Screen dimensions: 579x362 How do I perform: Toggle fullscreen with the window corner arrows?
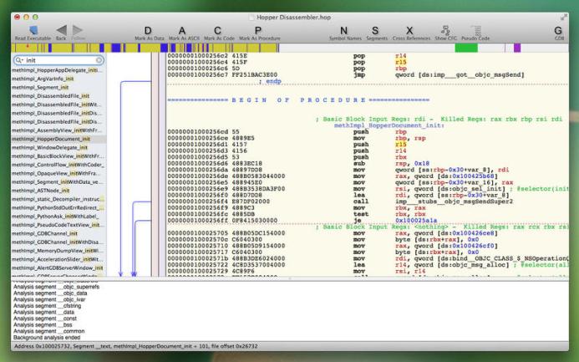563,17
